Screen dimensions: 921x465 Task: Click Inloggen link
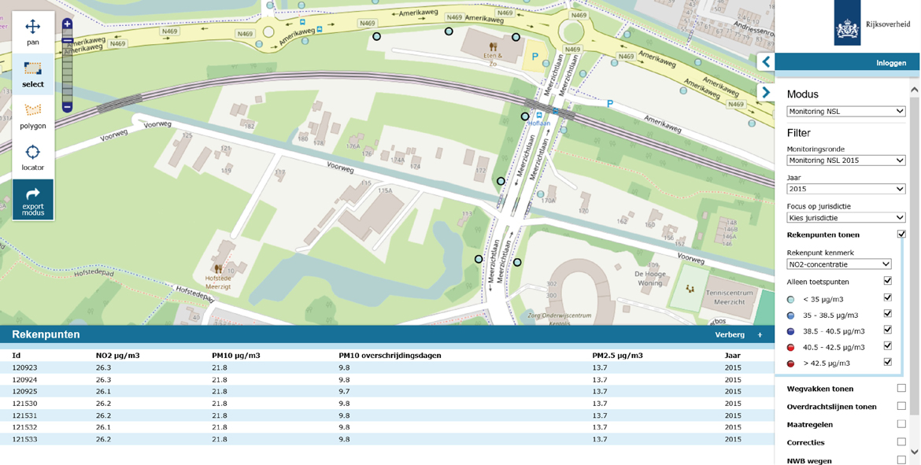point(891,63)
